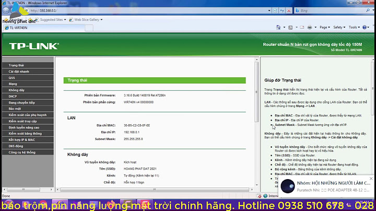The width and height of the screenshot is (376, 211).
Task: Open a new blank tab
Action: pos(89,28)
